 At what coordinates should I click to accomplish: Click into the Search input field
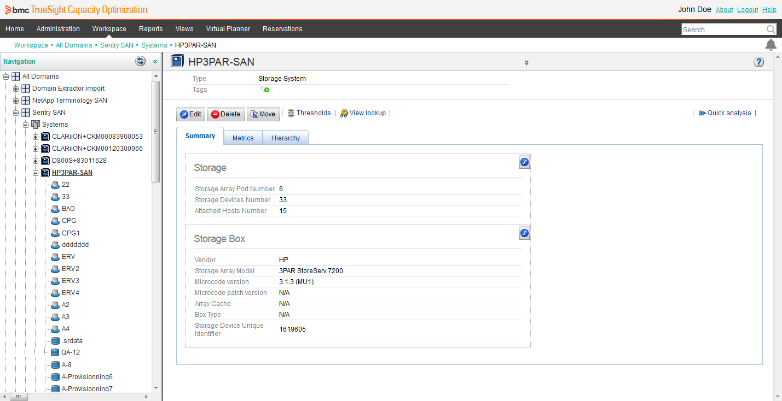coord(723,30)
